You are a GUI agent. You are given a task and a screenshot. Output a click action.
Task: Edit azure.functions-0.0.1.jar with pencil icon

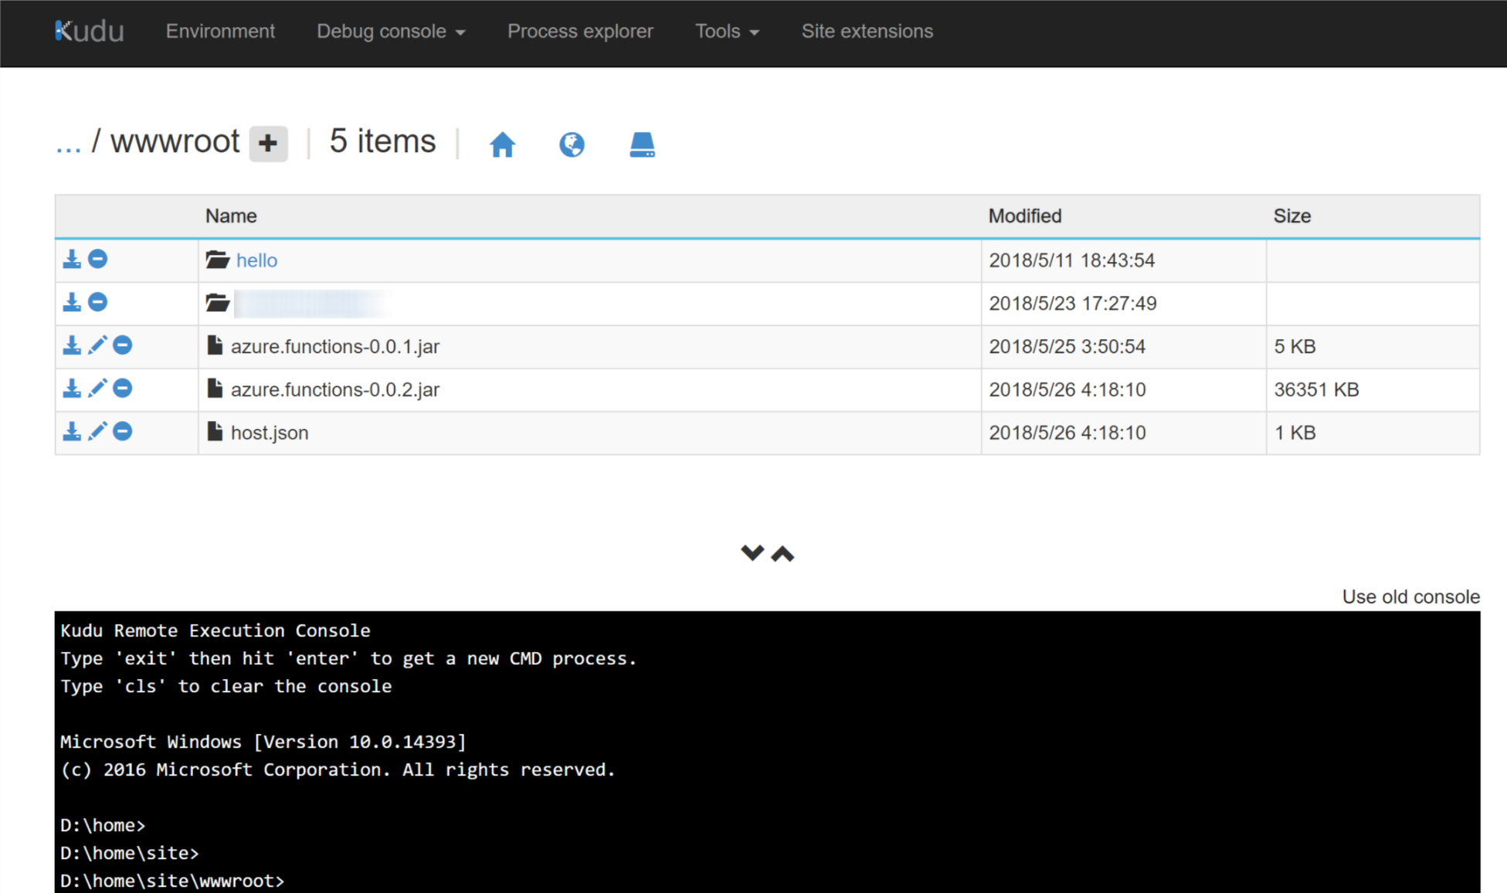(x=97, y=345)
